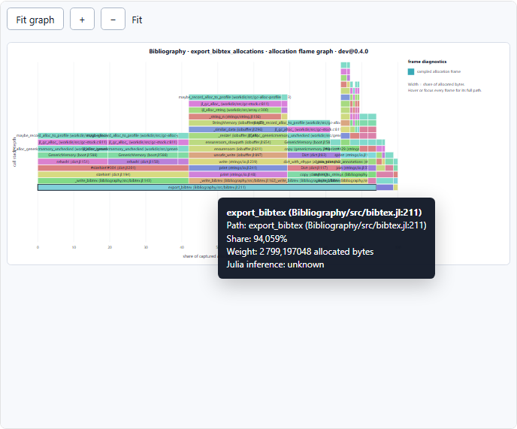
Task: Select the export_bibtex root frame
Action: tap(207, 187)
